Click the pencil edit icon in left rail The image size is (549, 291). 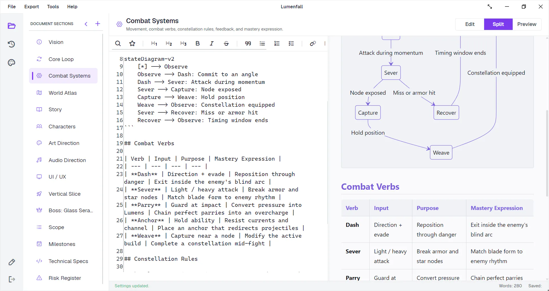(x=12, y=262)
